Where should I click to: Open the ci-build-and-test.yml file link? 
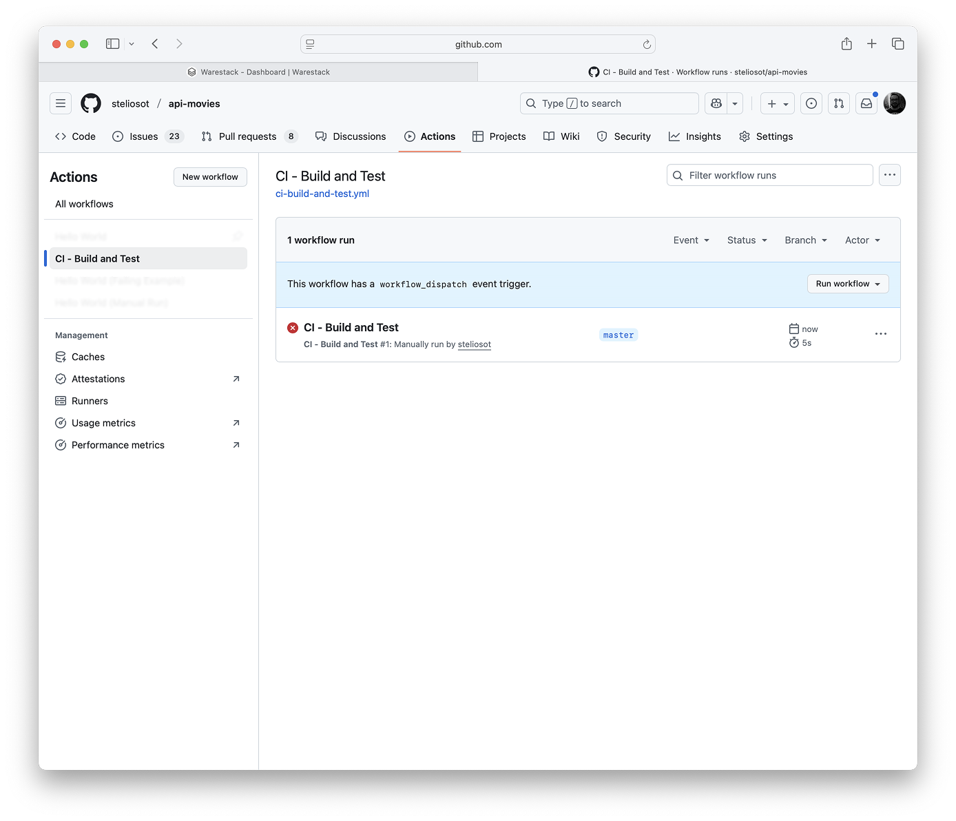[322, 194]
